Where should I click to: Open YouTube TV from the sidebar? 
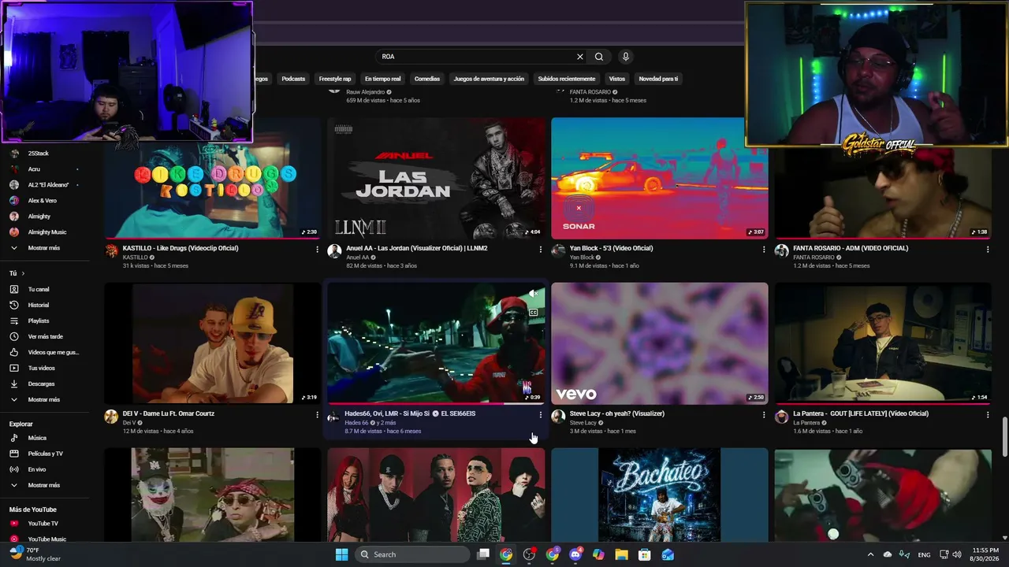tap(45, 523)
